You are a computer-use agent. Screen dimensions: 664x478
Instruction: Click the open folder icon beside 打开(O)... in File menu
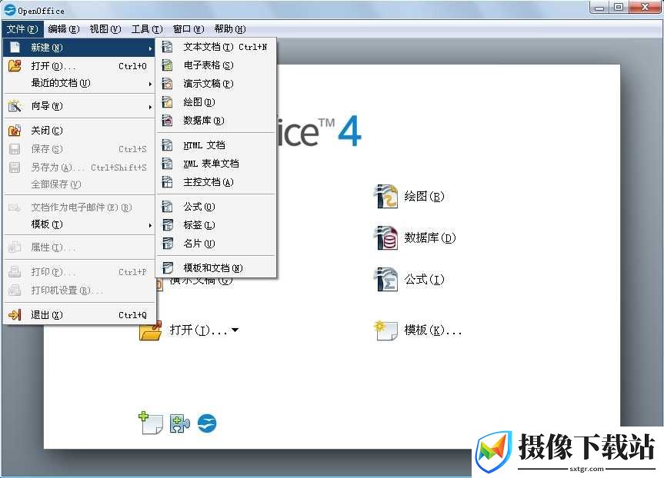click(x=15, y=66)
